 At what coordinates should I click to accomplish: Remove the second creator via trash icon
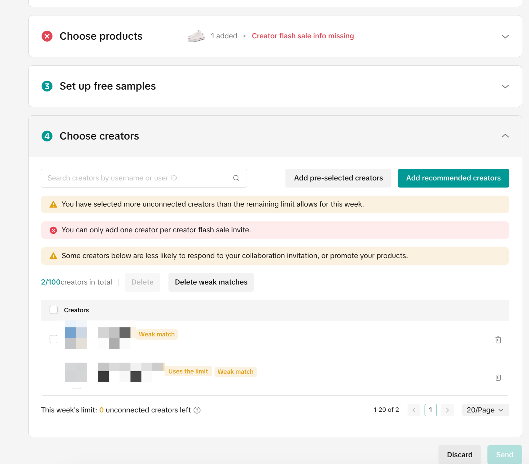(498, 377)
